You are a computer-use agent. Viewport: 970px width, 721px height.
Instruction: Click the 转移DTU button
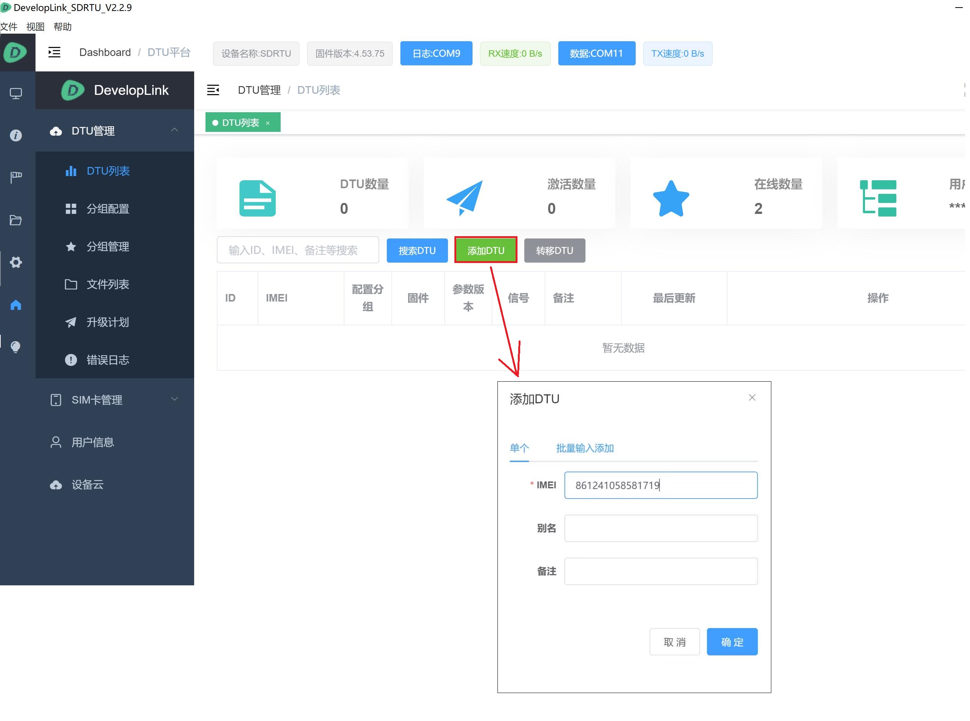(555, 251)
